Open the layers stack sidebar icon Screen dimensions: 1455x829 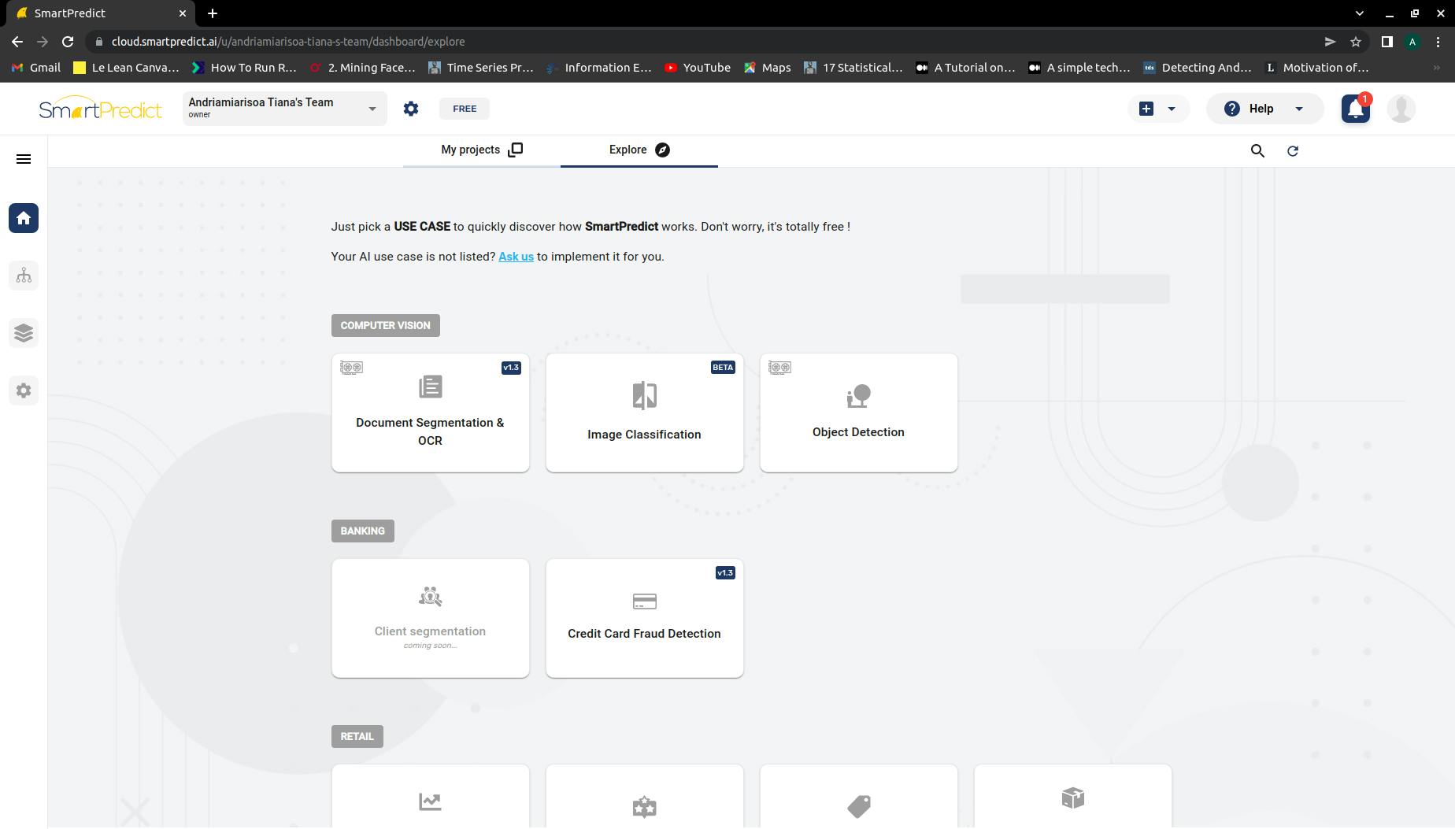[24, 333]
